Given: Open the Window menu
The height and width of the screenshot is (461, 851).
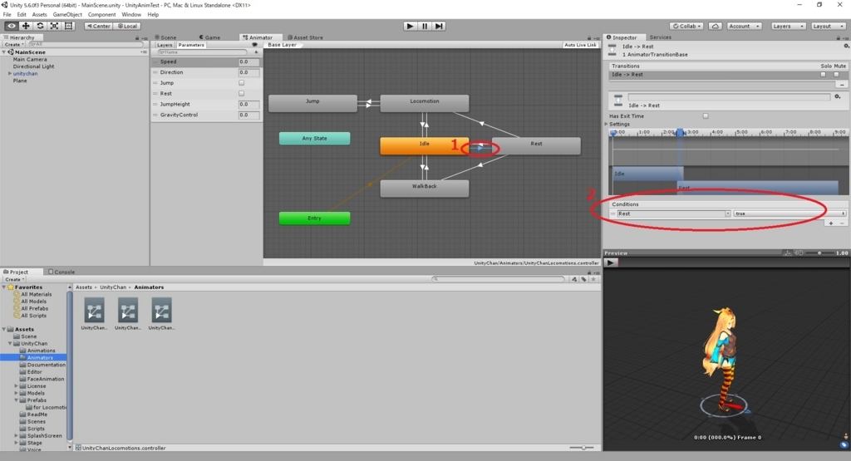Looking at the screenshot, I should coord(131,15).
